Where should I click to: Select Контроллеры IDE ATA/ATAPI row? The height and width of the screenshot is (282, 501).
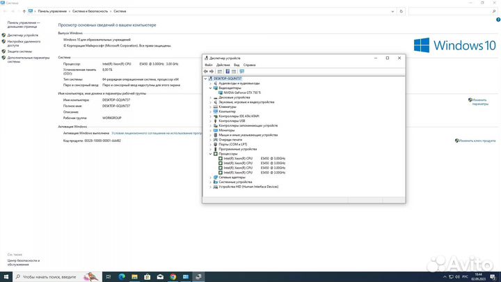(239, 116)
